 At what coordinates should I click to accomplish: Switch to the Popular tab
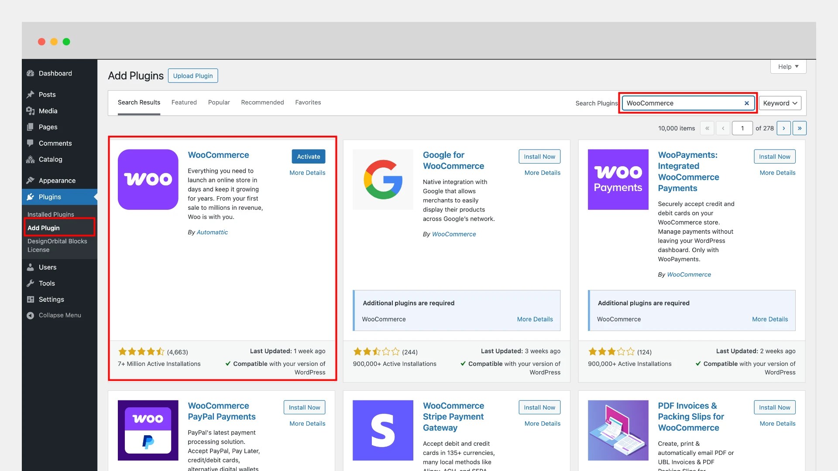point(219,102)
